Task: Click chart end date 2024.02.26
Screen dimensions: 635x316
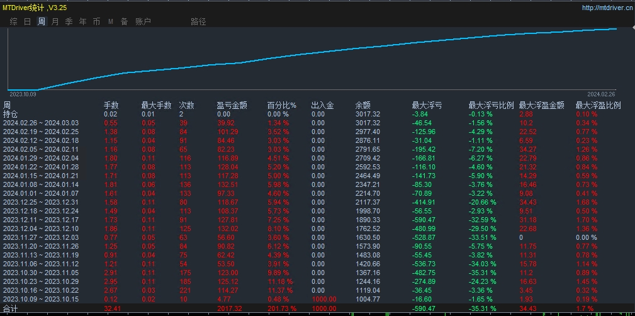Action: tap(602, 94)
